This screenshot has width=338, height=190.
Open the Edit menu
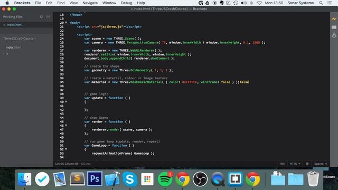49,3
